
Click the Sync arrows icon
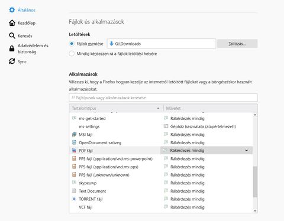(x=12, y=61)
